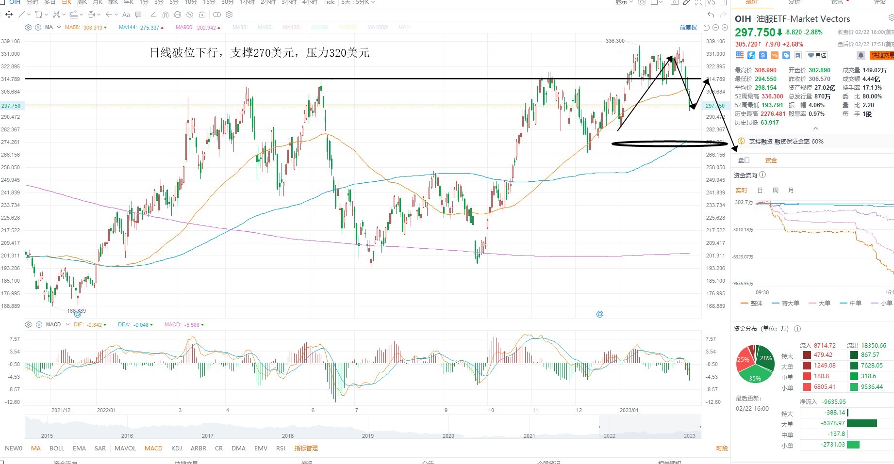The width and height of the screenshot is (894, 464).
Task: Click the left handle of timeline range slider
Action: pyautogui.click(x=600, y=427)
